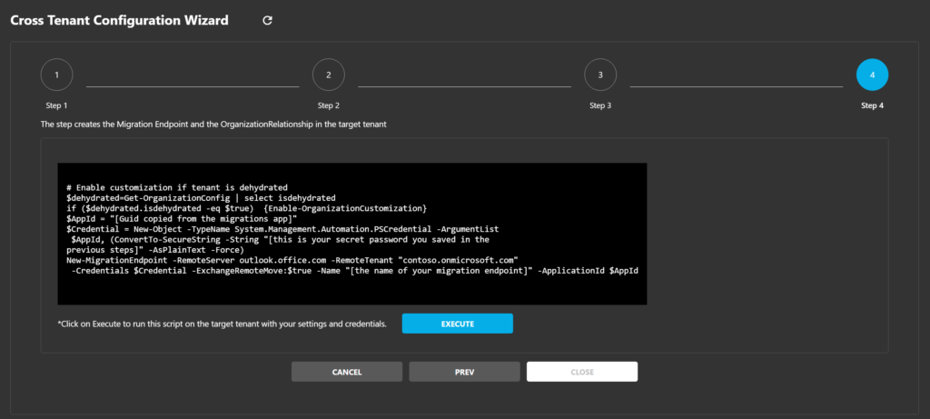Screen dimensions: 930x419
Task: Run the script with the Execute button
Action: pyautogui.click(x=458, y=324)
